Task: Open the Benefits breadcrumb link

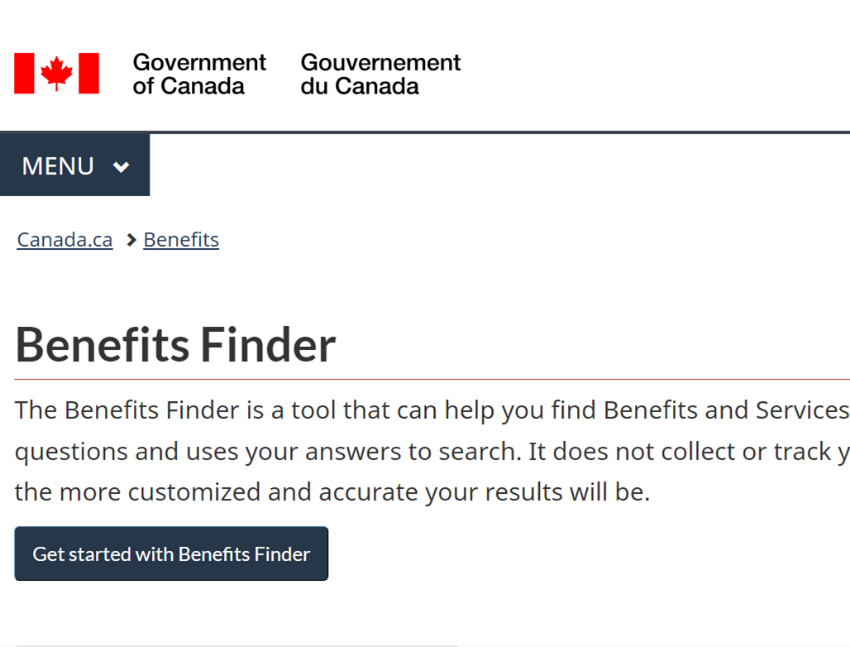Action: tap(181, 240)
